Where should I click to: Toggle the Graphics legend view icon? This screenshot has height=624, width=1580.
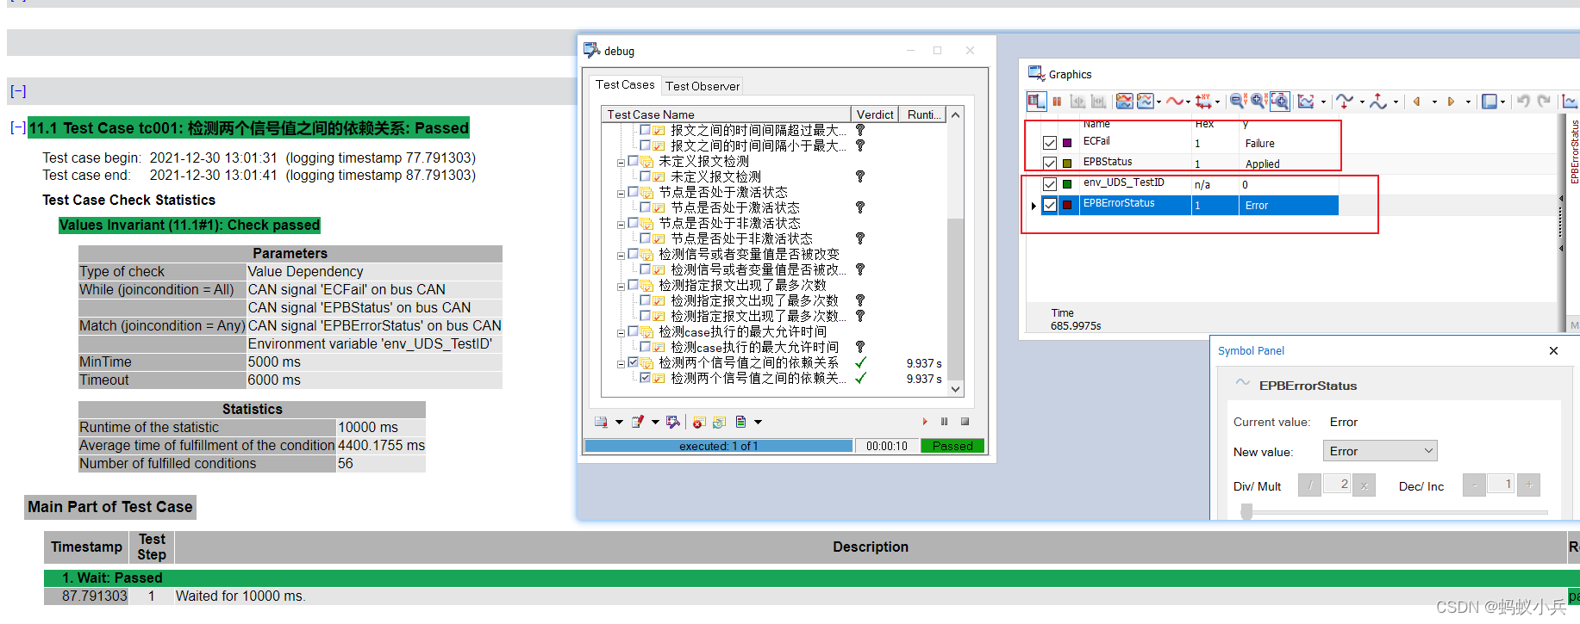pos(1036,102)
